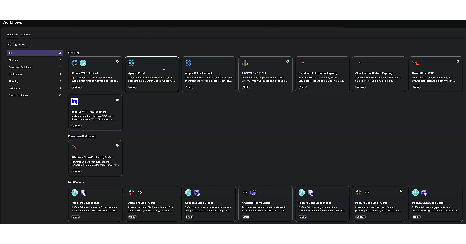
Task: Click the Multiple tag on Imperva WAF Auto-Expiring card
Action: (x=77, y=126)
